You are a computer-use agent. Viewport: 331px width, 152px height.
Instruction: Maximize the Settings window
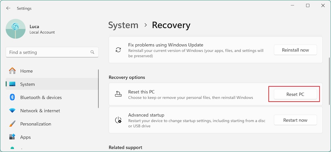click(308, 6)
